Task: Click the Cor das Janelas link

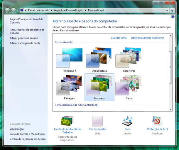Action: [97, 129]
